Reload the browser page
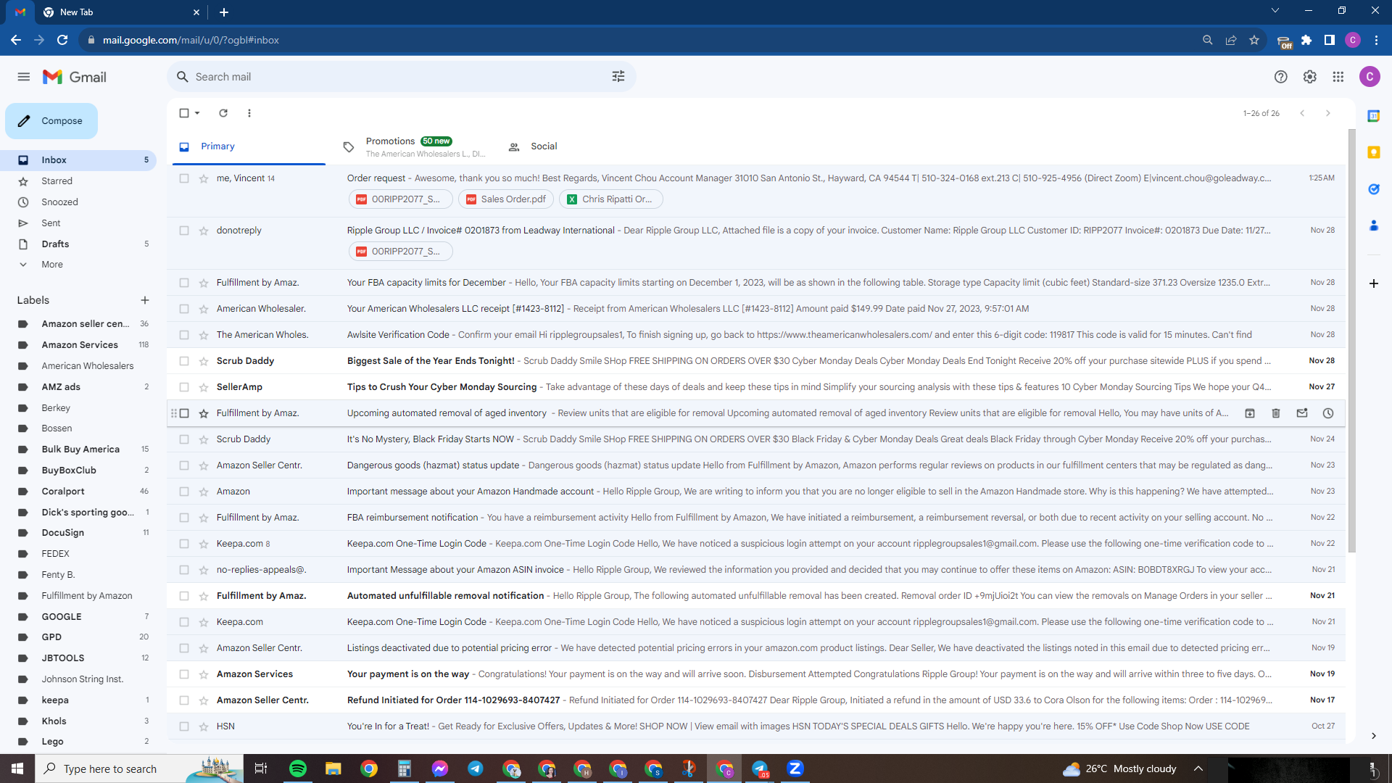The image size is (1392, 783). [x=62, y=40]
